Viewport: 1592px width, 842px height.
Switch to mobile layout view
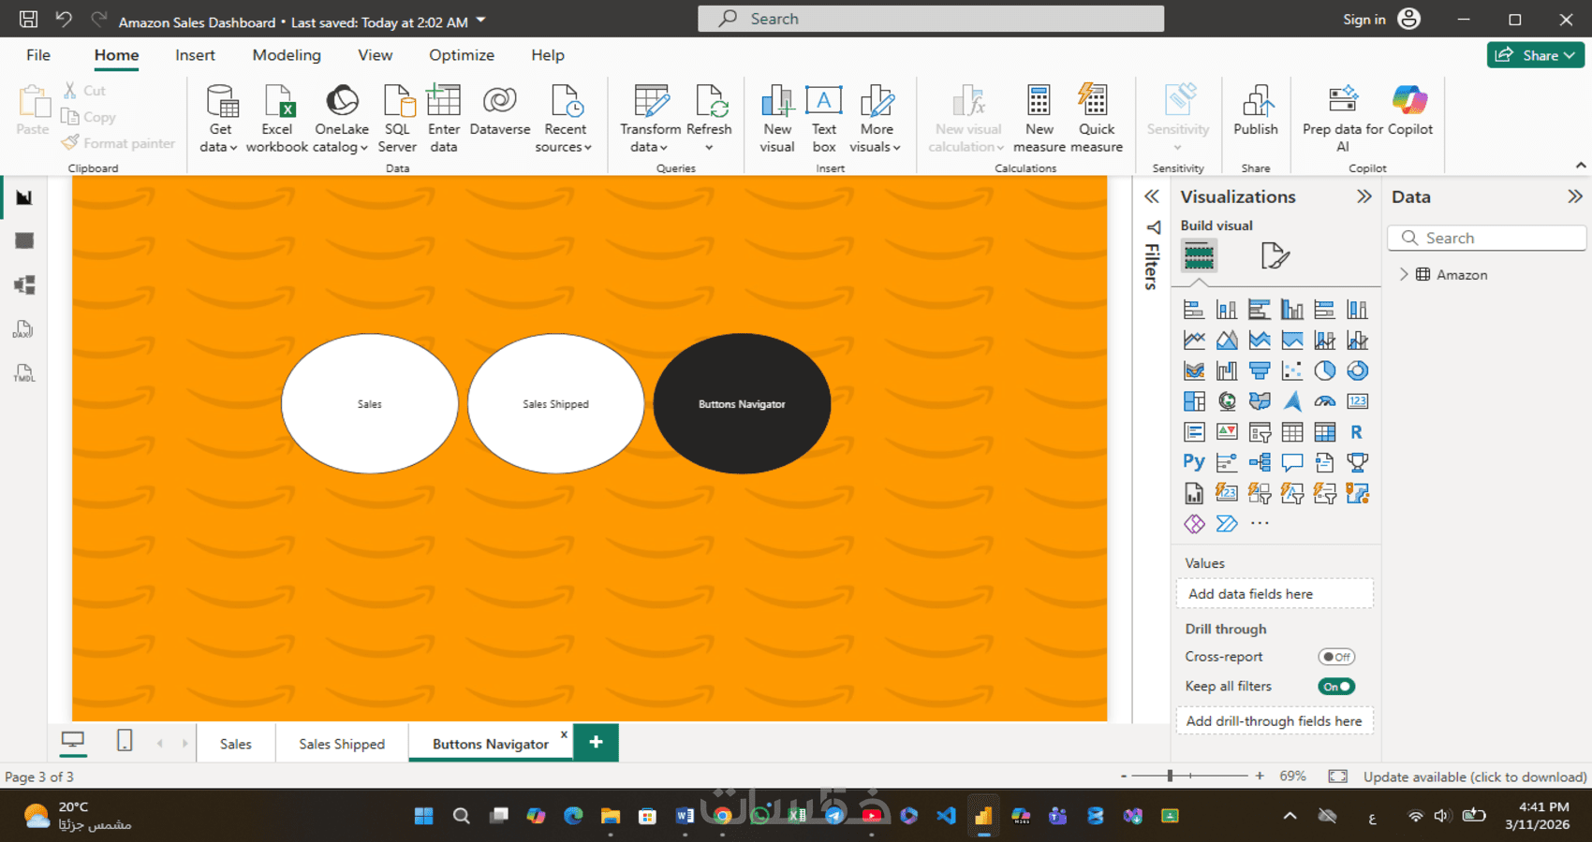click(x=125, y=741)
